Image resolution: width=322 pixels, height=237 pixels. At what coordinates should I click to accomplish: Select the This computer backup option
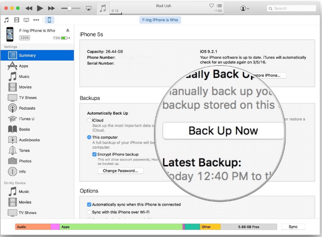pos(89,137)
